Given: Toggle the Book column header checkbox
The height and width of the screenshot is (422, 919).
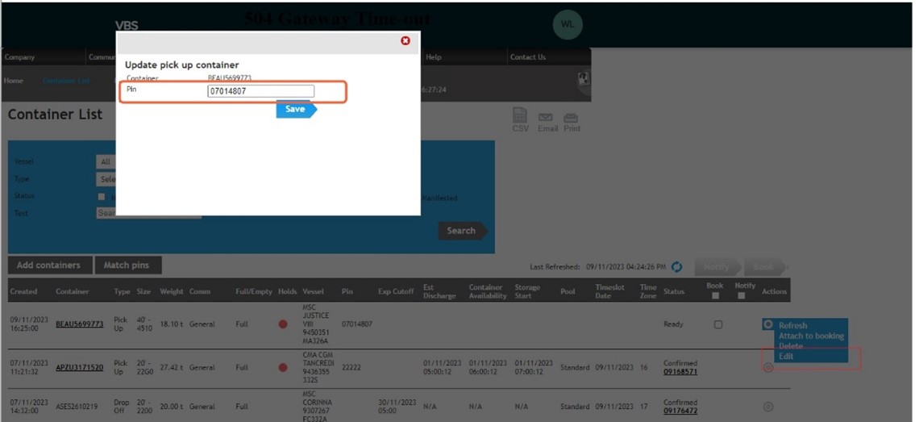Looking at the screenshot, I should (x=715, y=295).
